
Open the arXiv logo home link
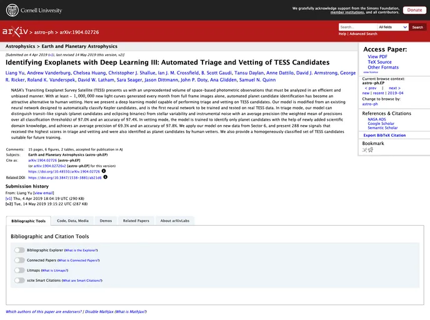(x=15, y=31)
